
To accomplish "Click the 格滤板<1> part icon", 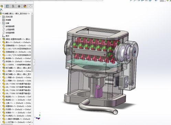I will [4, 96].
